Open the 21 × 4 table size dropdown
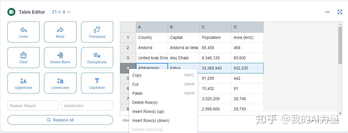 [61, 12]
